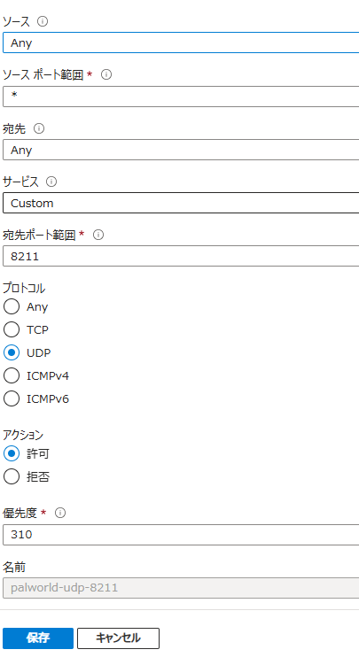Click the 優先度 field showing 310
The image size is (359, 665).
tap(181, 534)
